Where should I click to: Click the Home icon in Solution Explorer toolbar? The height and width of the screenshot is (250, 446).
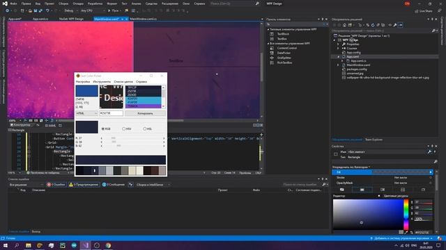pyautogui.click(x=344, y=25)
